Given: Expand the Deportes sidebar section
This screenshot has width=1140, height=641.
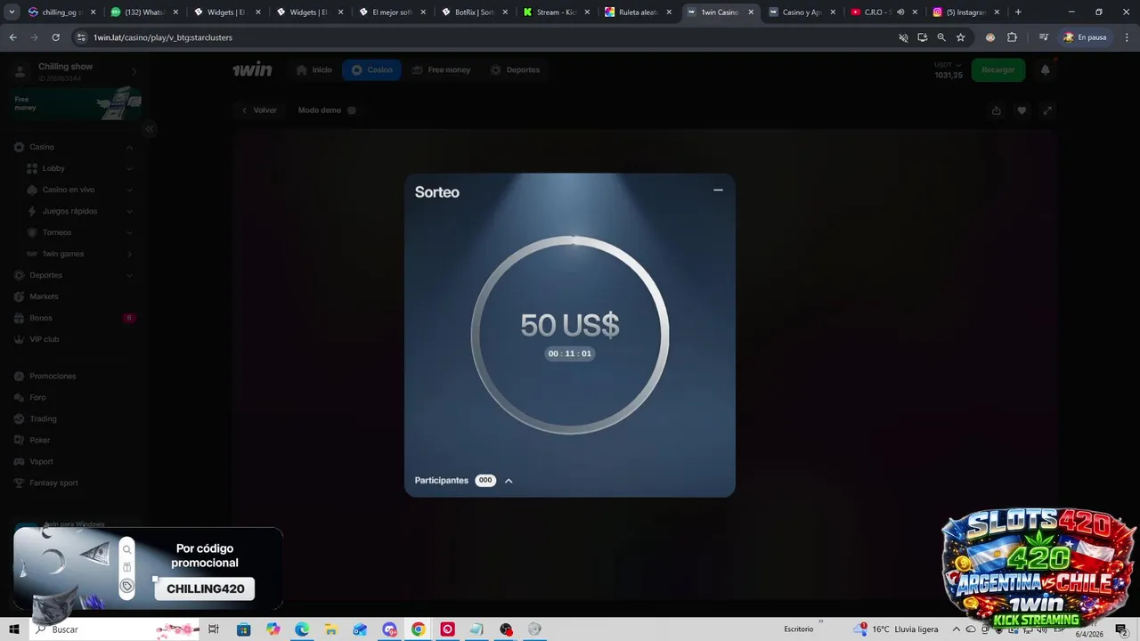Looking at the screenshot, I should (129, 275).
